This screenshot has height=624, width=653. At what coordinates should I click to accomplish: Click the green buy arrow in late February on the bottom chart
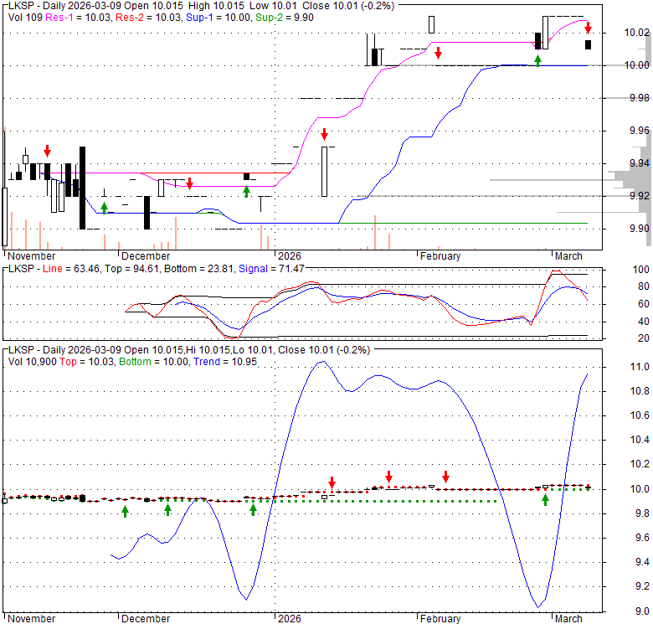[x=545, y=500]
